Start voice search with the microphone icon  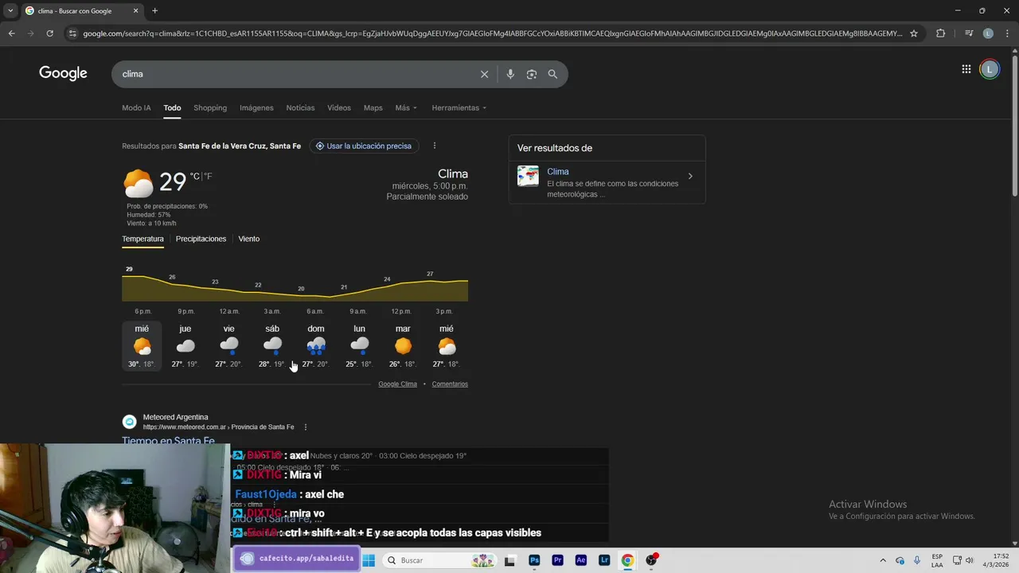tap(510, 74)
